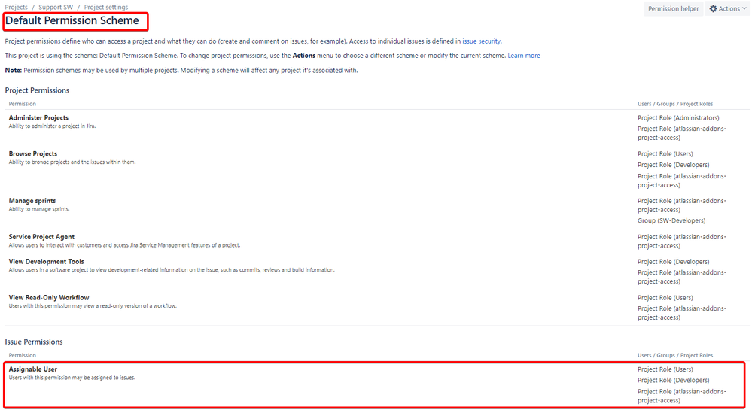752x410 pixels.
Task: Select Project Role (Users) under Assignable User
Action: pos(665,369)
